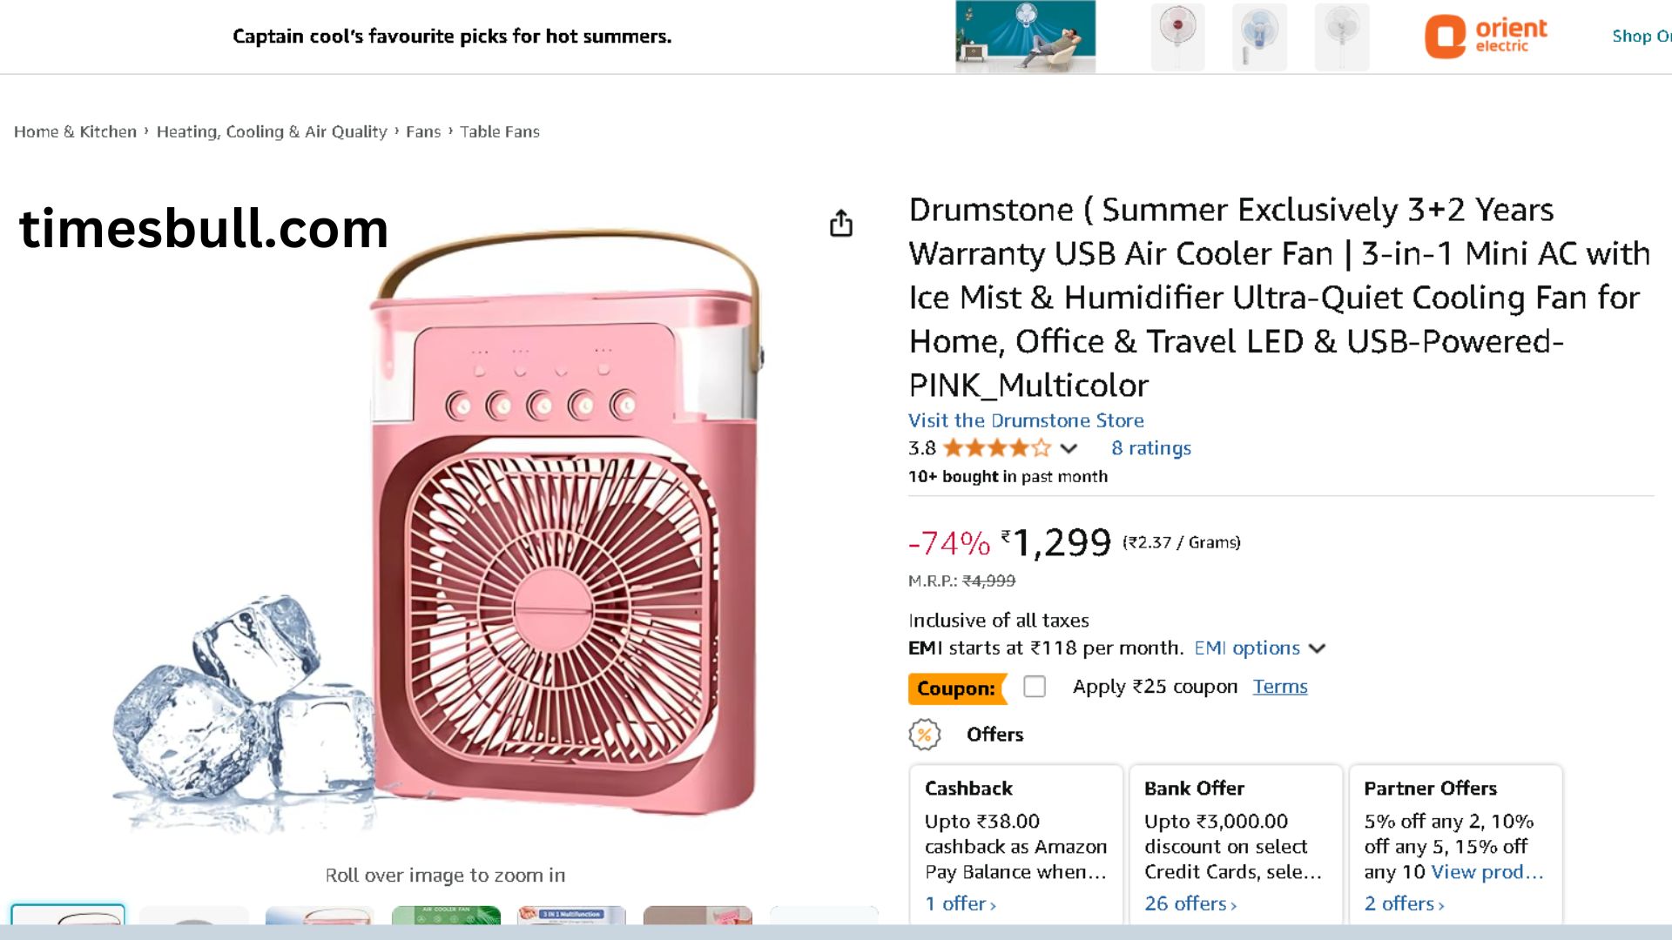Click the orange percent Offers badge icon
This screenshot has height=940, width=1672.
(x=925, y=735)
